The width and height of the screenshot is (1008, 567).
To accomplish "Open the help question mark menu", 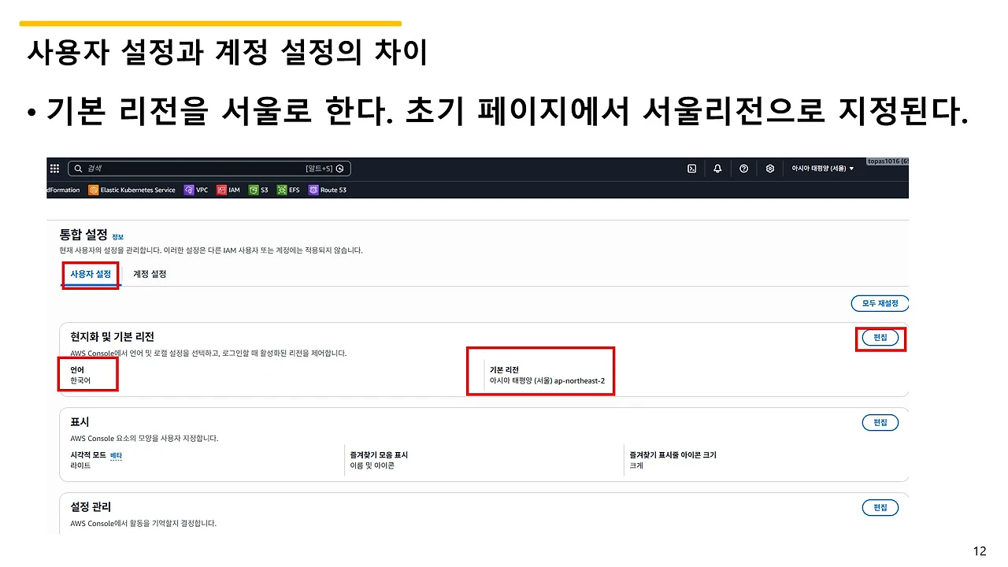I will (743, 169).
